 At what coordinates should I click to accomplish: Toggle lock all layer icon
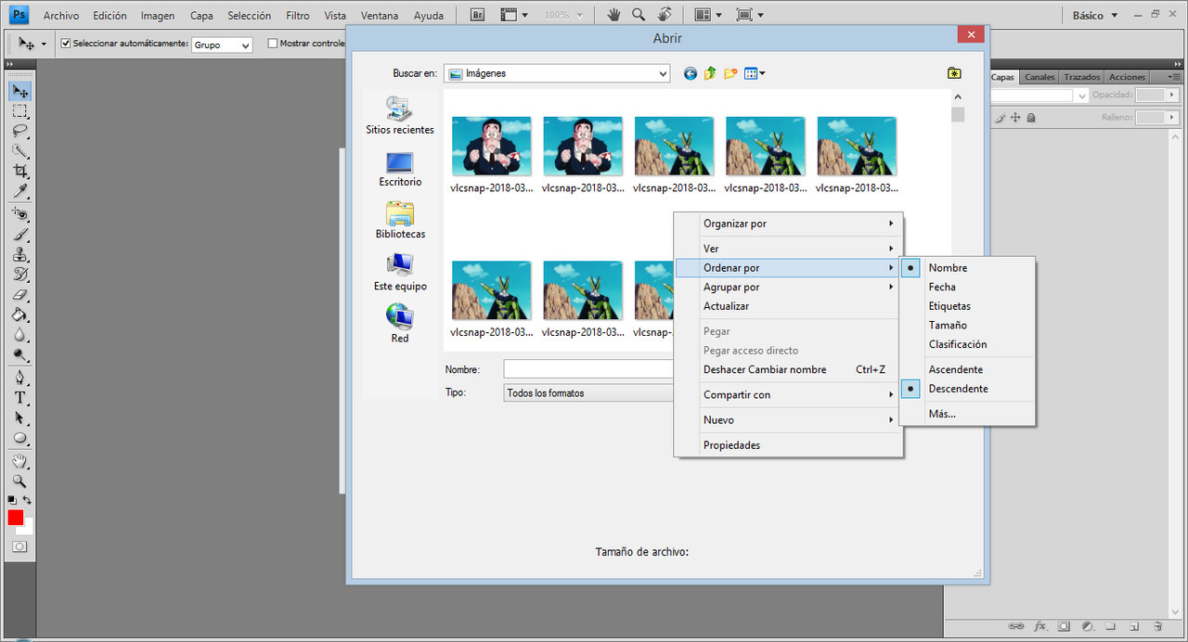click(x=1031, y=118)
